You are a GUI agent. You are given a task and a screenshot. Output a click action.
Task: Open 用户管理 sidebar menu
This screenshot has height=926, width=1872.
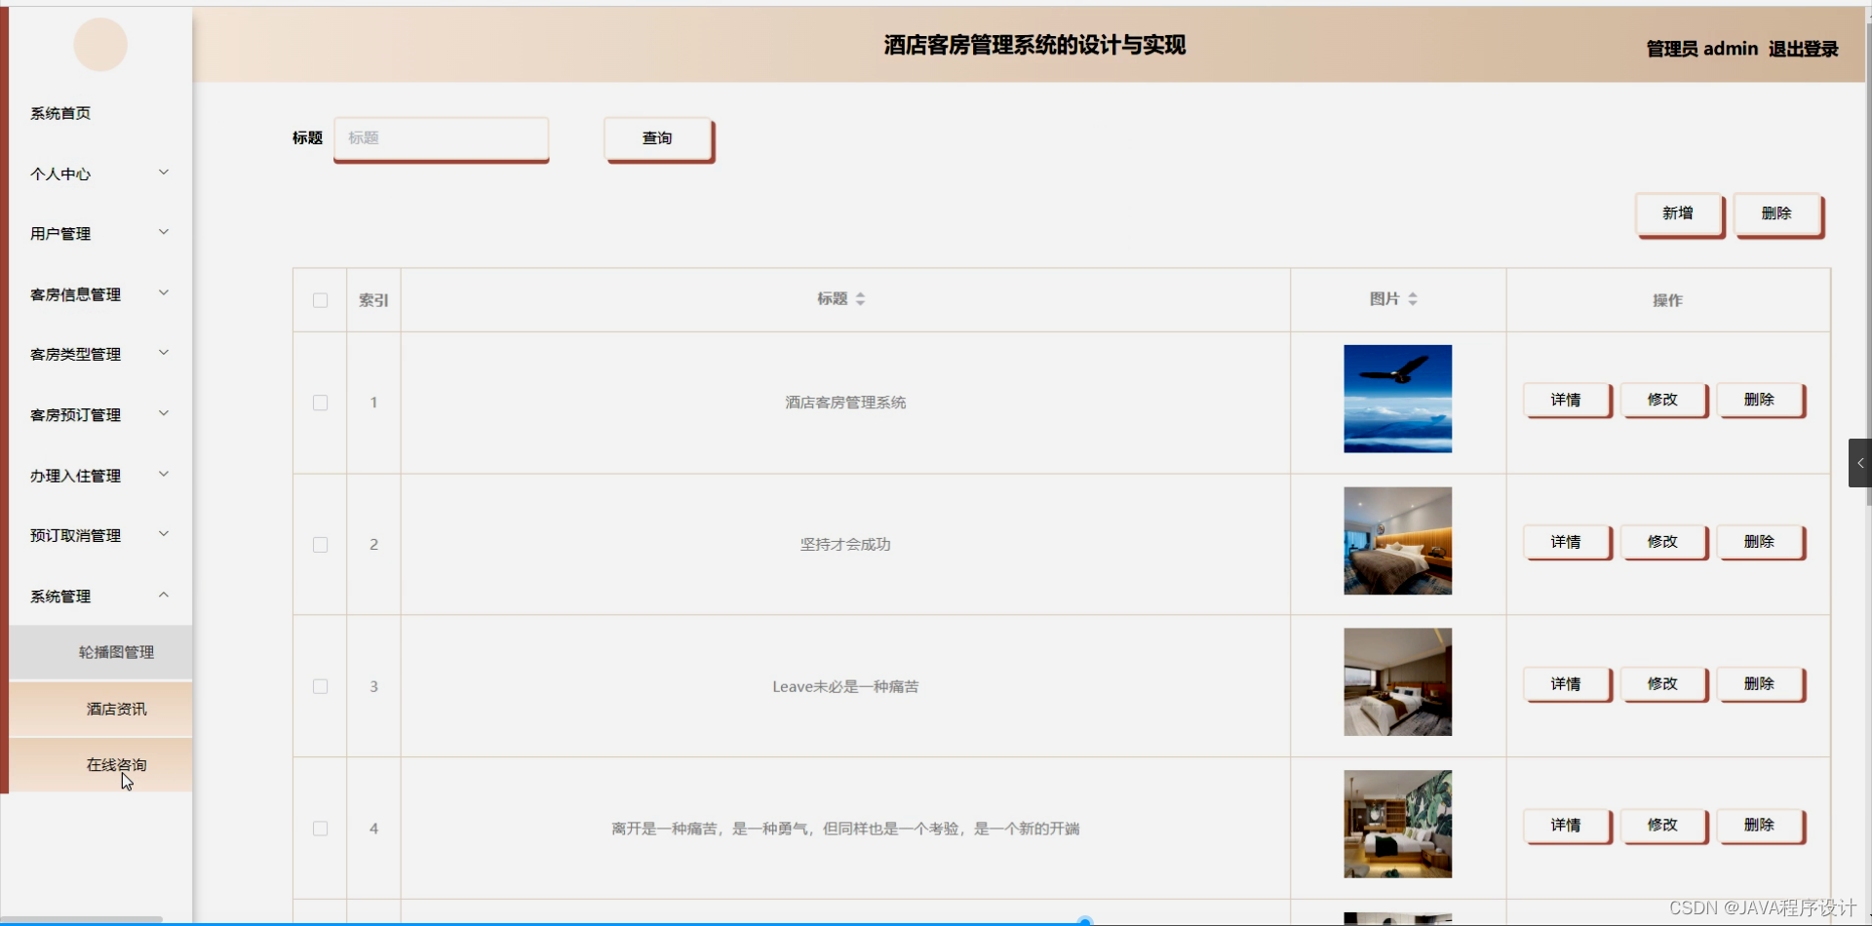tap(60, 234)
